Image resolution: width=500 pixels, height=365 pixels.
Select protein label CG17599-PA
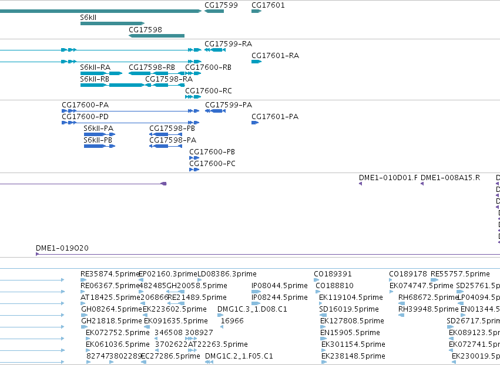coord(229,105)
